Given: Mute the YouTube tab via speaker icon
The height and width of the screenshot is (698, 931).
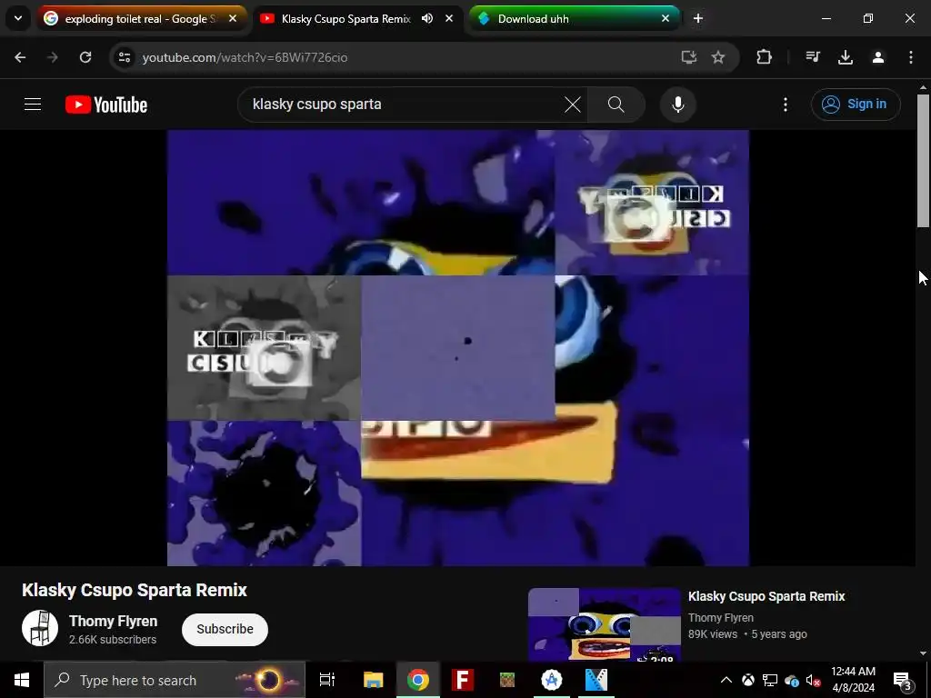Looking at the screenshot, I should pyautogui.click(x=427, y=19).
